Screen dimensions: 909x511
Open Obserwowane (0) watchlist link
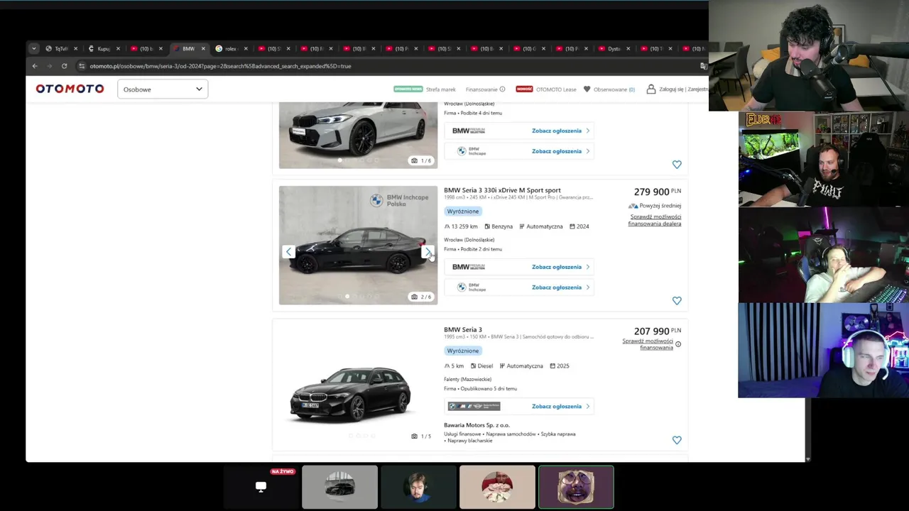pyautogui.click(x=614, y=89)
